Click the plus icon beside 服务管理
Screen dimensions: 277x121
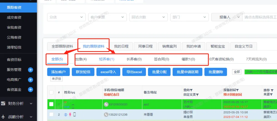coord(30,70)
